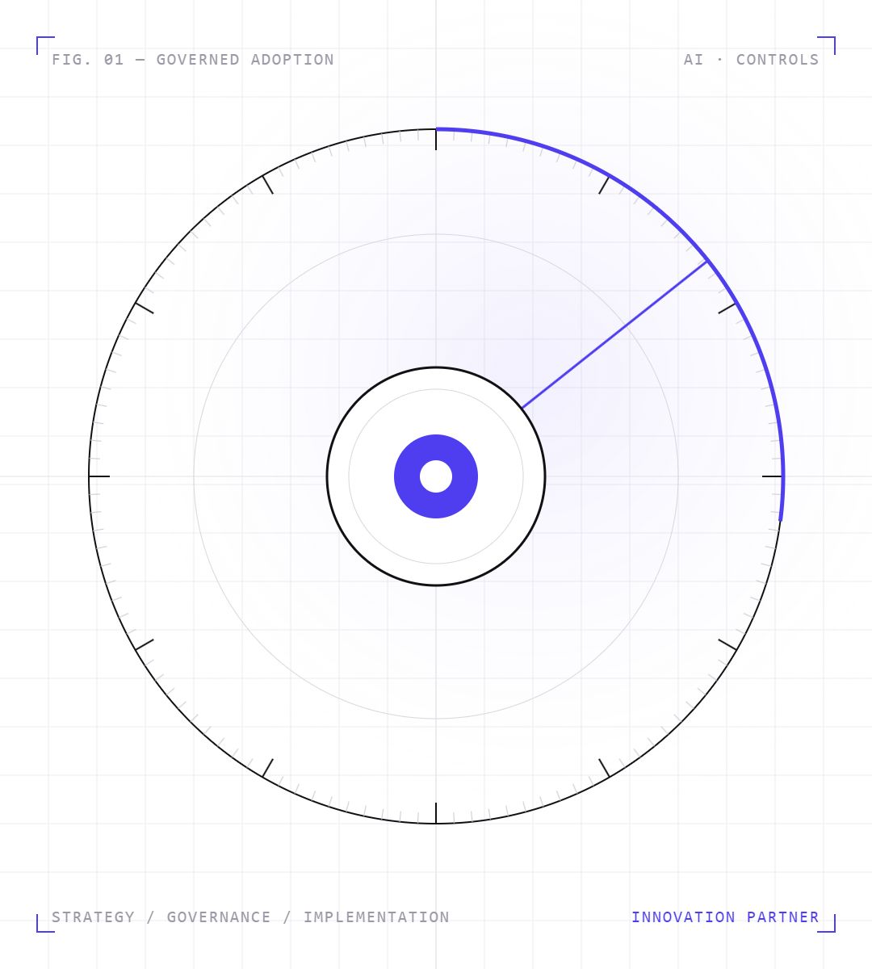Click the purple dial needle line
The image size is (872, 969).
615,334
